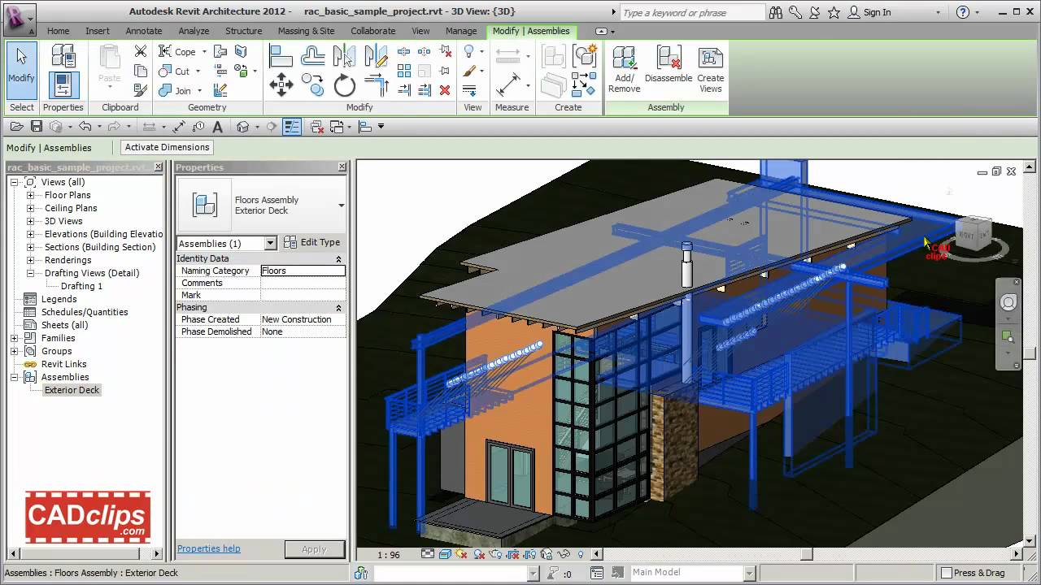Click the keyword search field in the title bar
This screenshot has width=1041, height=585.
[690, 12]
